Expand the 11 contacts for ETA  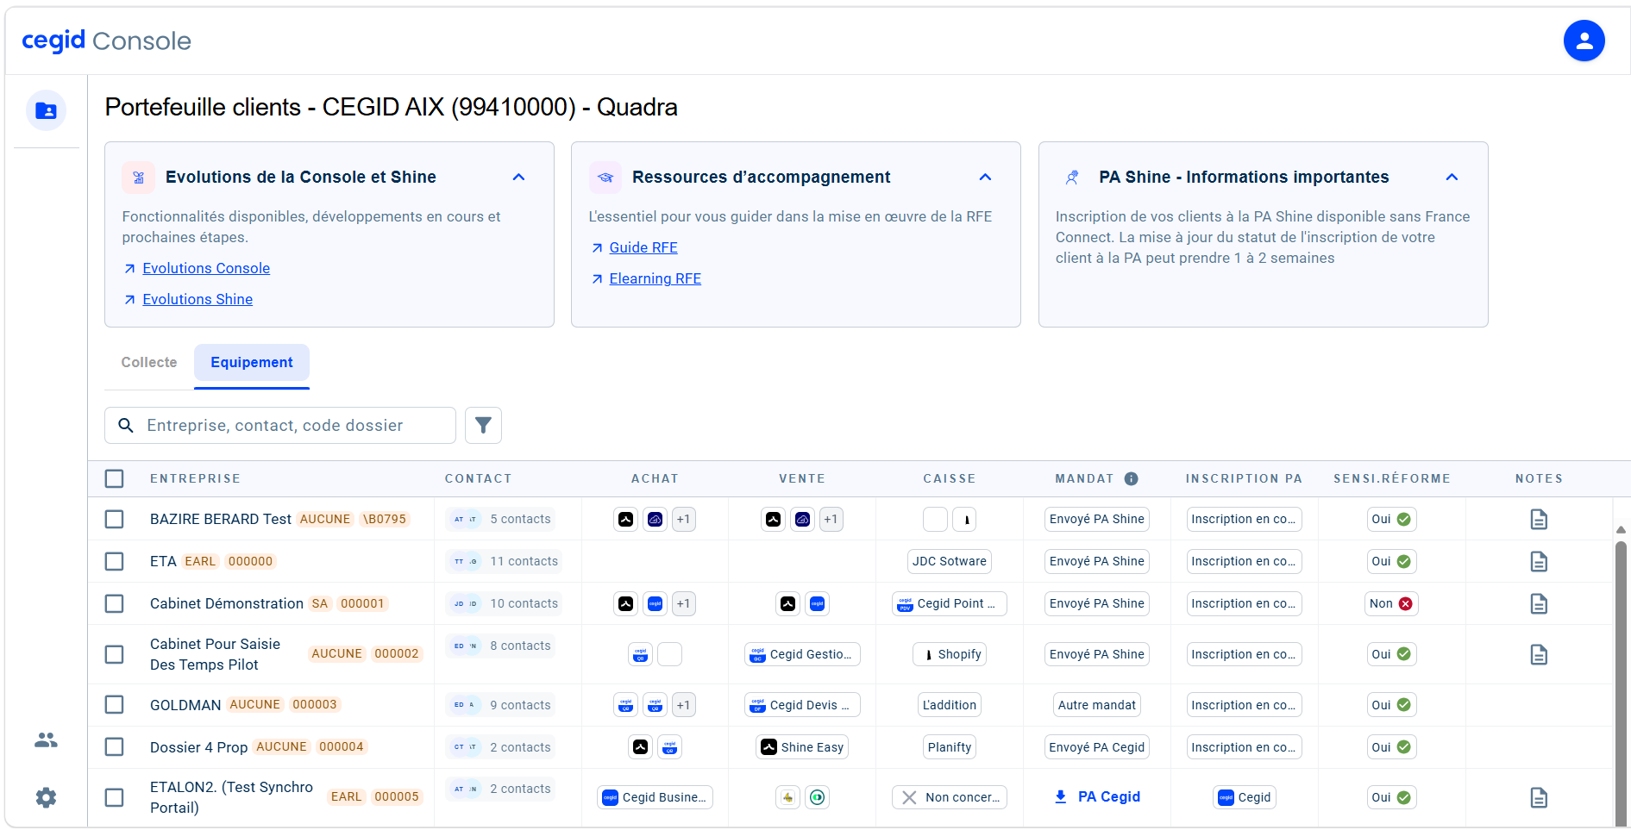point(504,561)
